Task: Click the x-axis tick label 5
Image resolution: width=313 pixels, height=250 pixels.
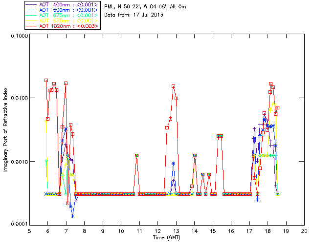Action: pyautogui.click(x=29, y=231)
